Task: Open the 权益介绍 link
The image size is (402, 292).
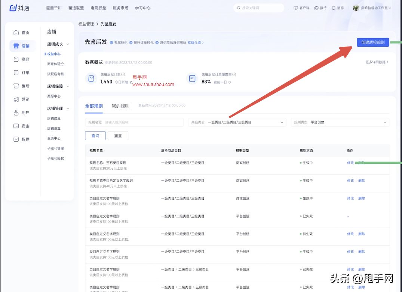Action: (195, 43)
